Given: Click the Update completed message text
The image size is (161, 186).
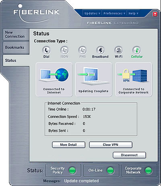Looking at the screenshot, I should click(x=81, y=181).
